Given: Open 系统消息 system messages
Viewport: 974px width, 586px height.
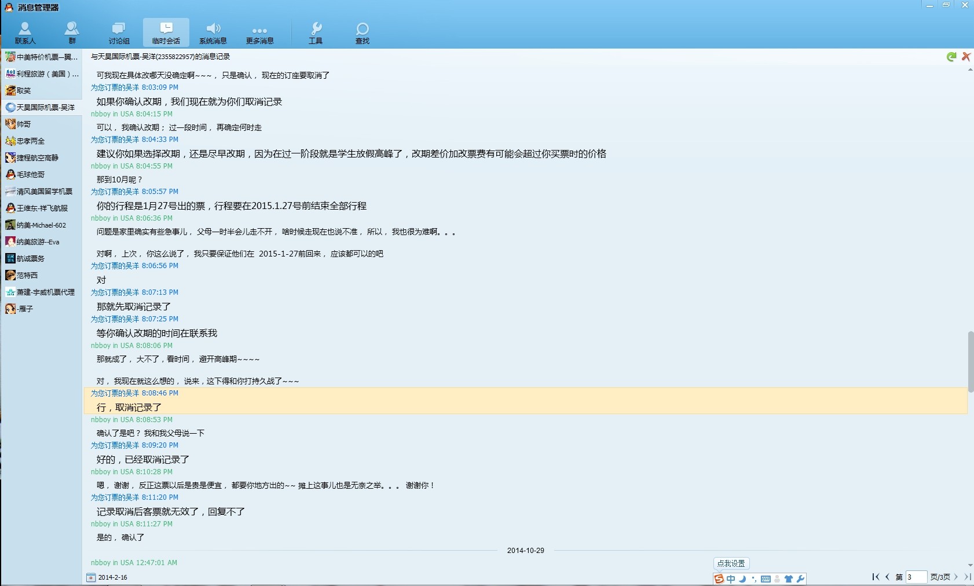Looking at the screenshot, I should 213,32.
